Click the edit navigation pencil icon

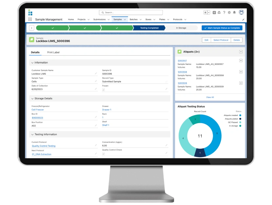[x=243, y=20]
